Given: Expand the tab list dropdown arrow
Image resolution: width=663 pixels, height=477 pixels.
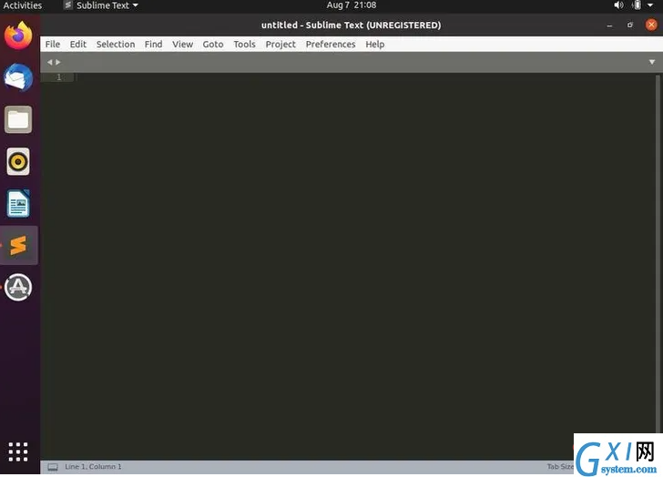Looking at the screenshot, I should 652,62.
